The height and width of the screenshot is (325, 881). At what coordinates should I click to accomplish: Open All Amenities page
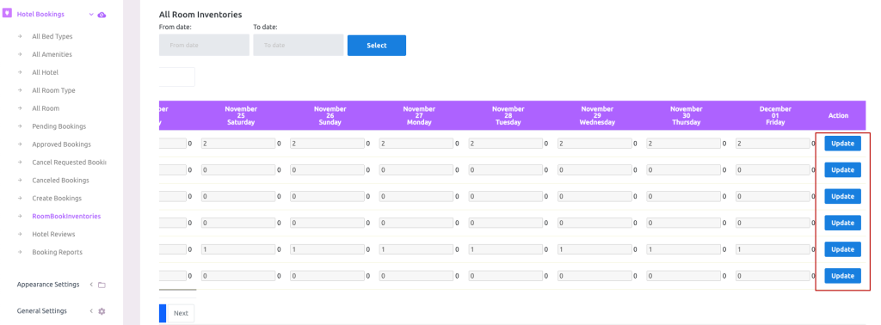point(52,54)
